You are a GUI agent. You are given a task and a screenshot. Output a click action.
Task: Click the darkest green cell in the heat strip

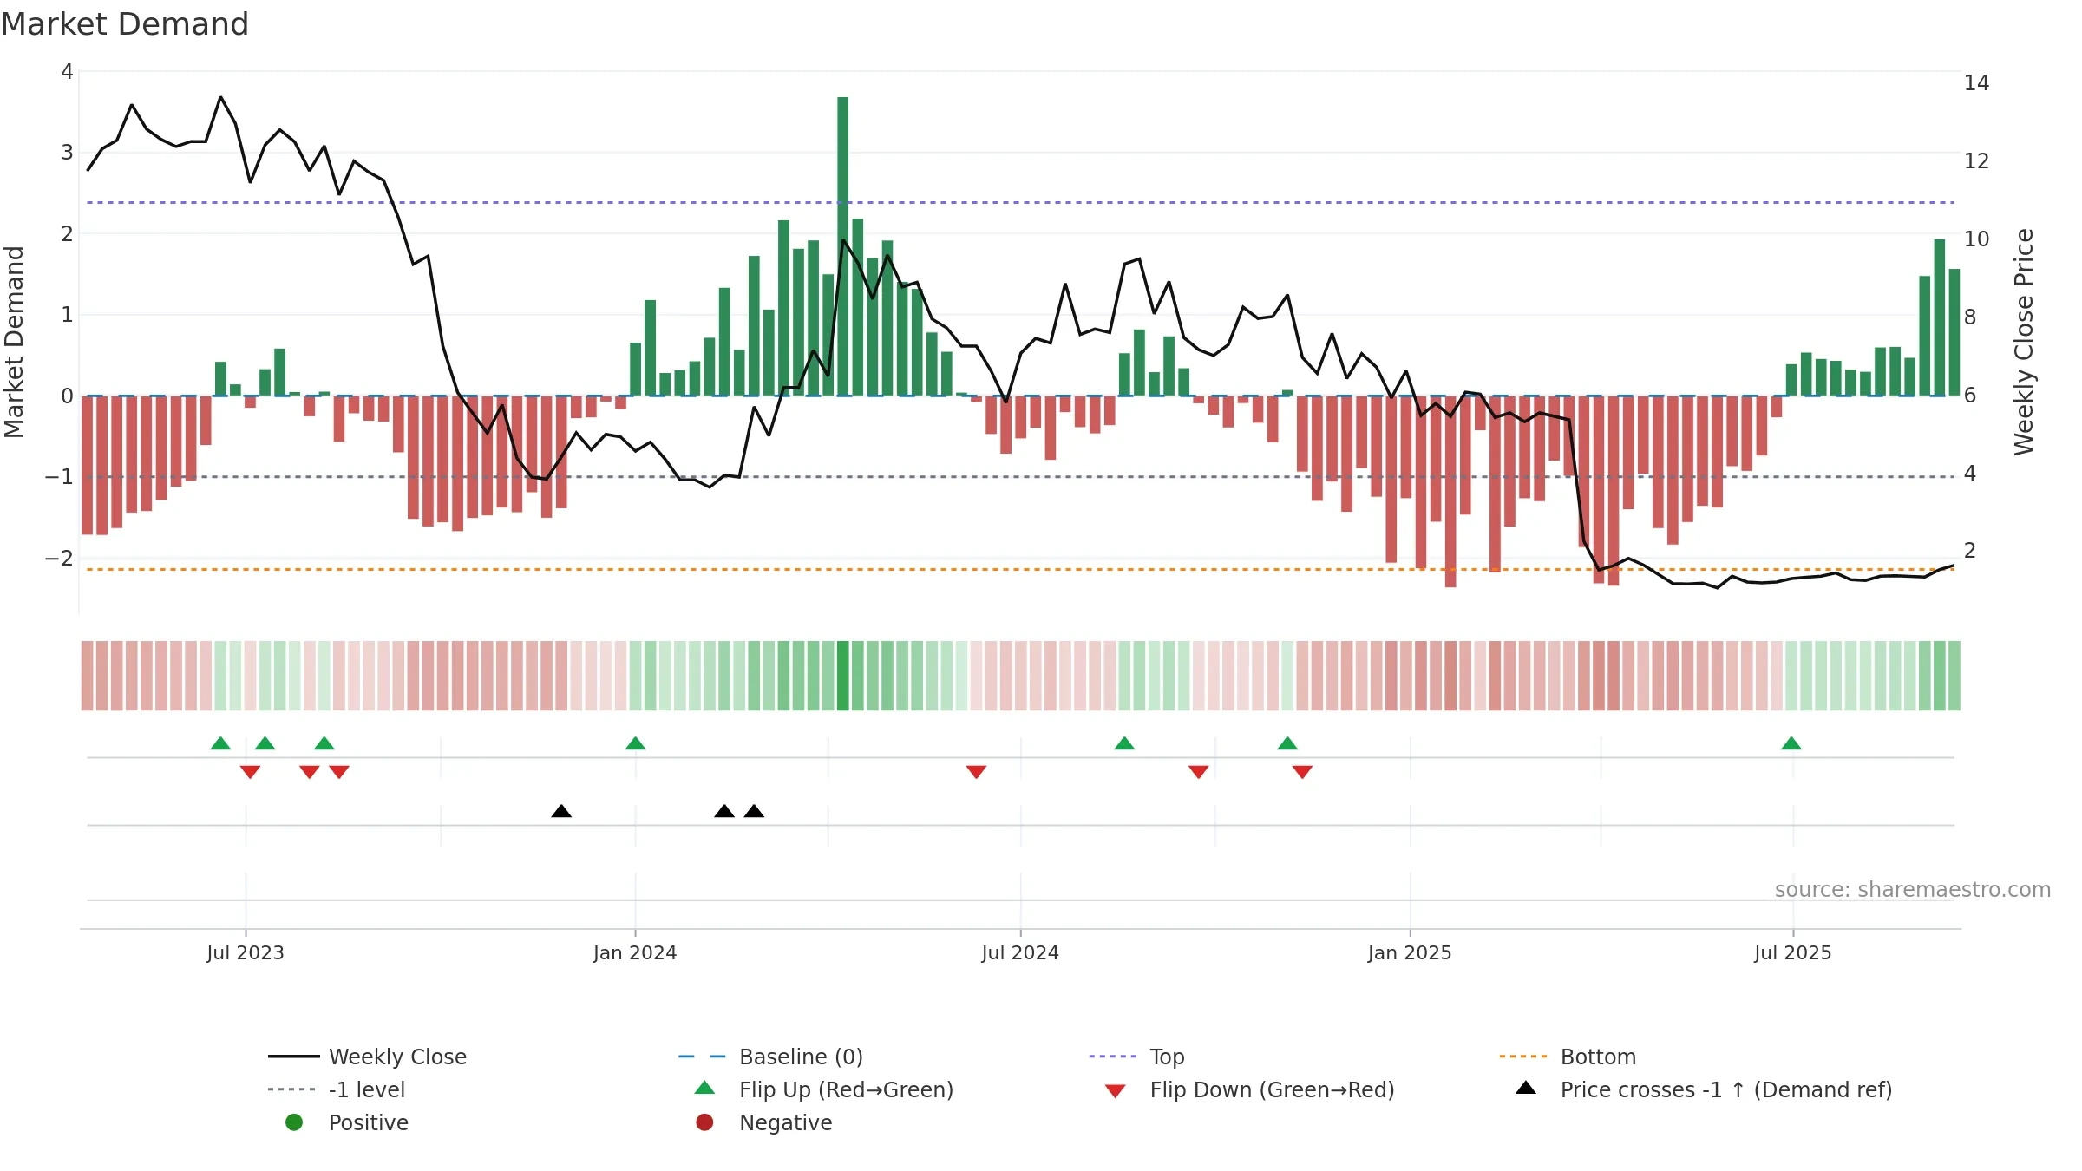click(x=843, y=676)
